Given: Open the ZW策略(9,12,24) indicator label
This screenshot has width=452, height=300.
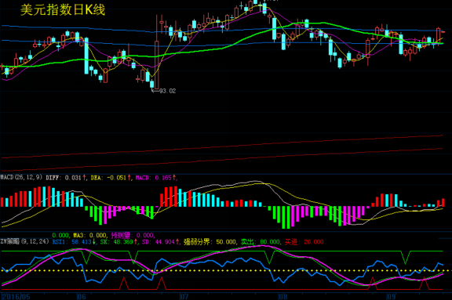Looking at the screenshot, I should tap(25, 241).
